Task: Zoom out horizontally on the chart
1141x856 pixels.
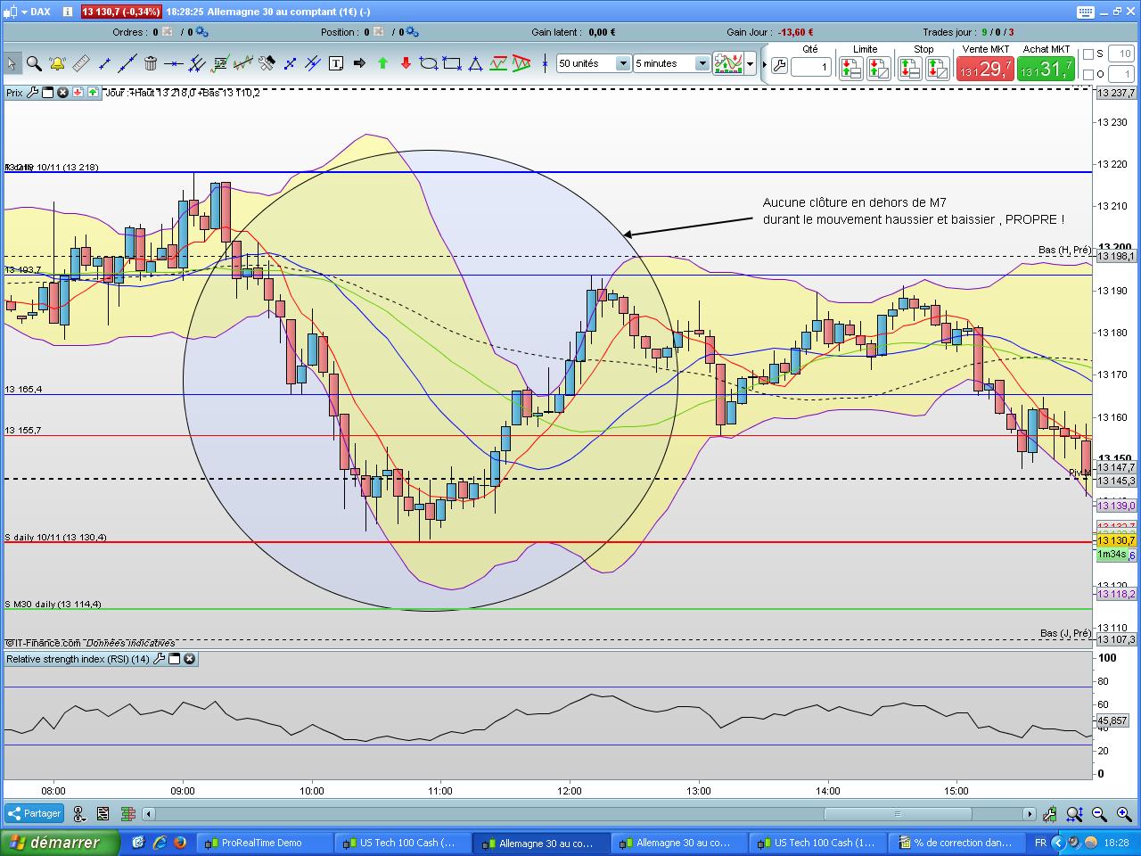Action: pyautogui.click(x=1099, y=813)
